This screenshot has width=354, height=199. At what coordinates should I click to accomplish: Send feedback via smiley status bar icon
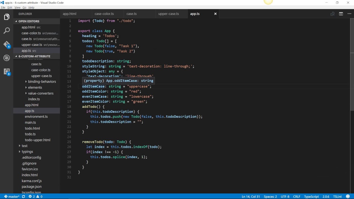tap(348, 197)
